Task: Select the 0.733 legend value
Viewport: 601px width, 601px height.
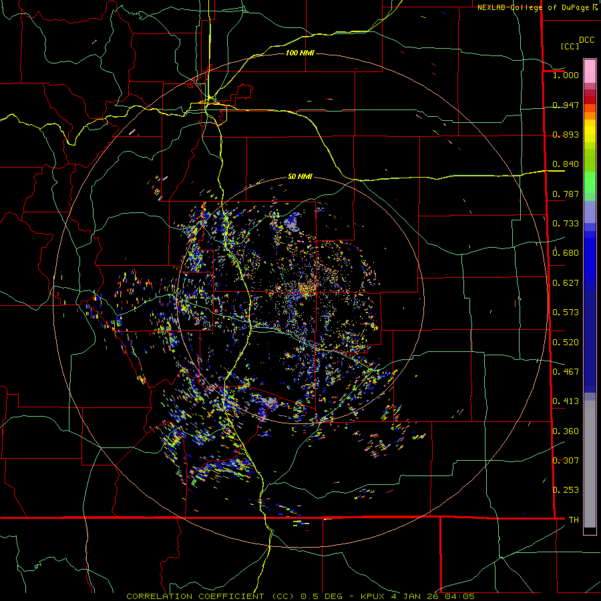Action: tap(566, 224)
